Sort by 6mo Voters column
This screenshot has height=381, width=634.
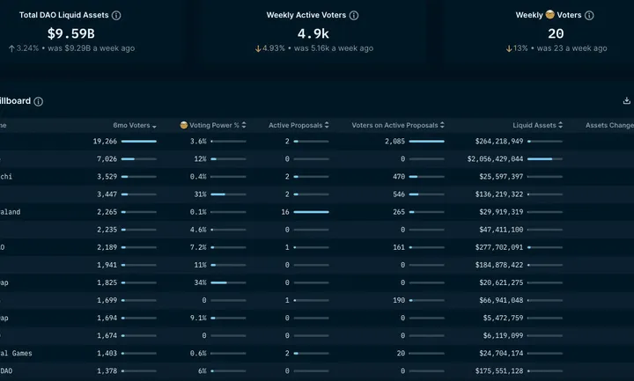click(x=155, y=126)
